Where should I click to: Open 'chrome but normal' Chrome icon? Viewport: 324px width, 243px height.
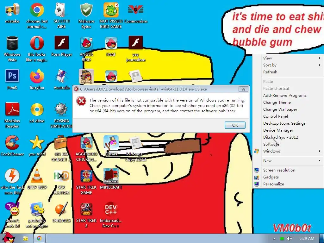click(37, 16)
